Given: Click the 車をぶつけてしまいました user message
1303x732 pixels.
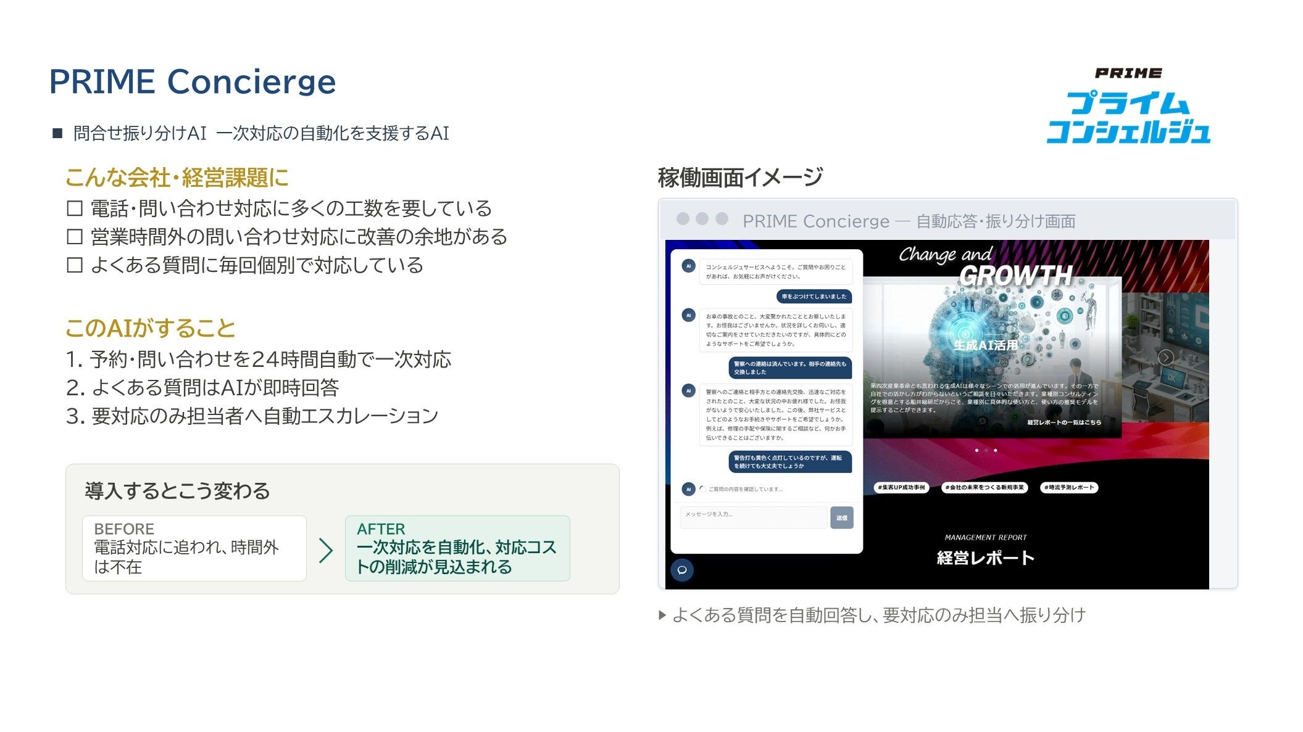Looking at the screenshot, I should (x=814, y=297).
